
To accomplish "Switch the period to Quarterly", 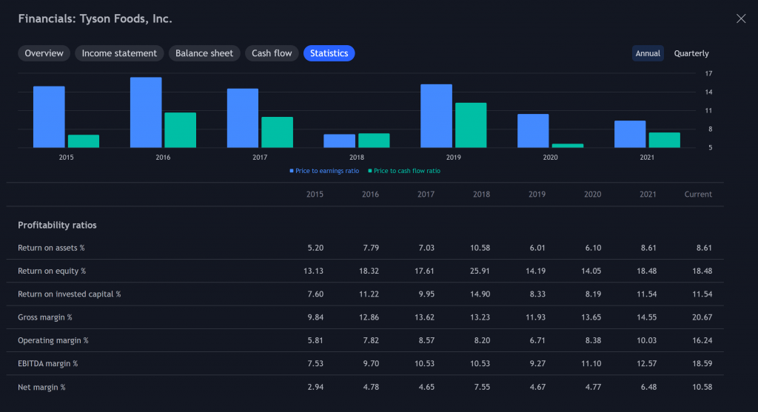I will pos(691,53).
